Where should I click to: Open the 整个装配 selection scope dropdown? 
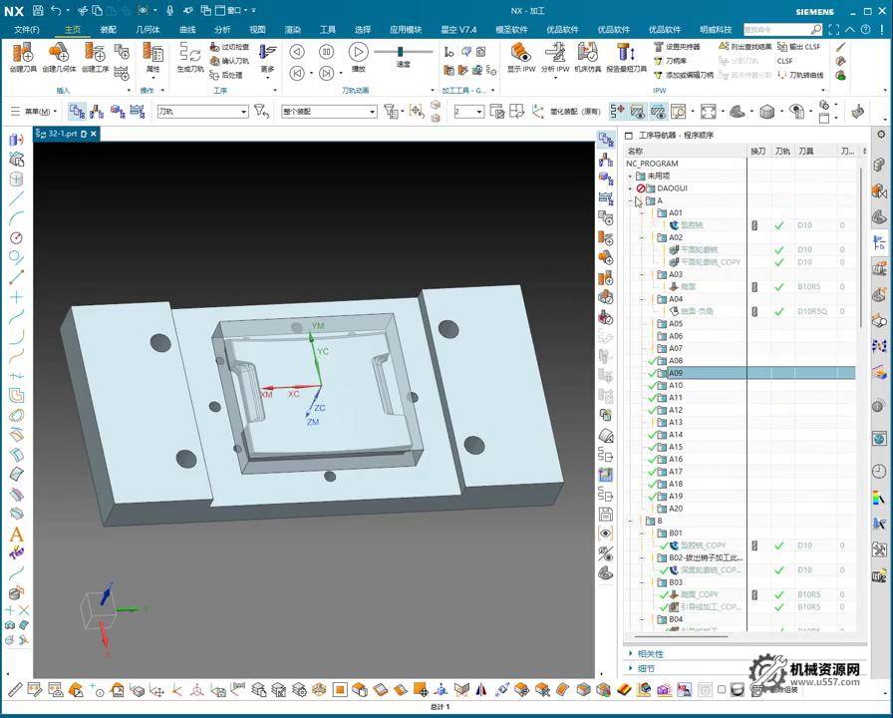372,112
